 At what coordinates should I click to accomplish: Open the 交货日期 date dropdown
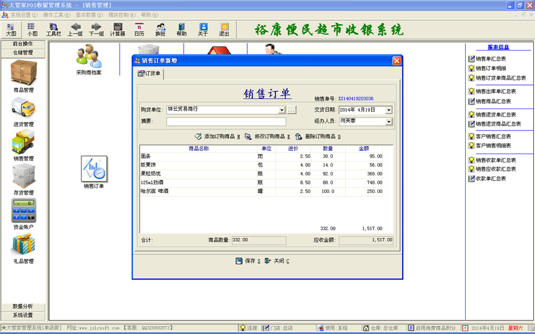[389, 110]
